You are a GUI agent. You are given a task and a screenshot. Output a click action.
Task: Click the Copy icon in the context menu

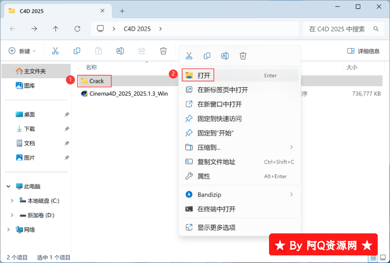pyautogui.click(x=207, y=56)
